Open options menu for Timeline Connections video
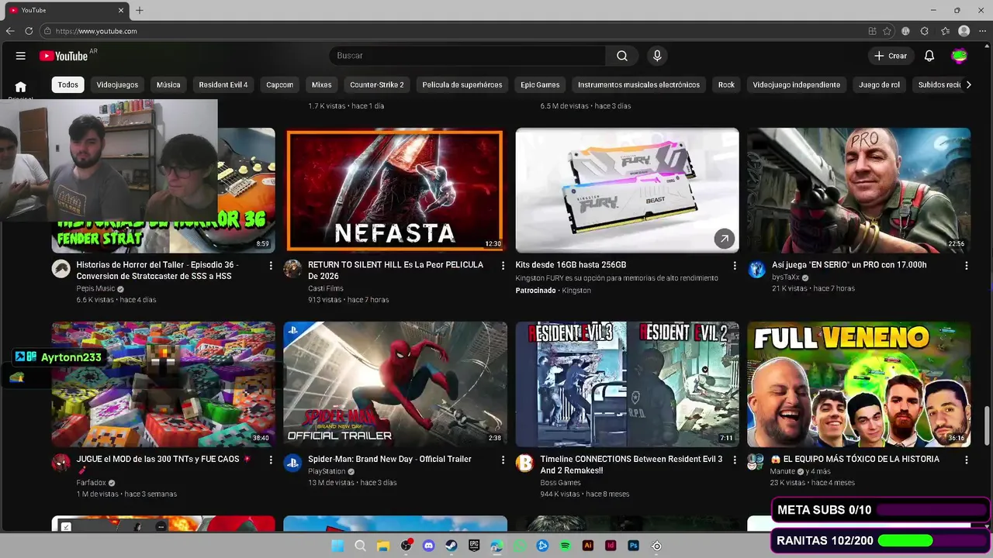 point(735,460)
